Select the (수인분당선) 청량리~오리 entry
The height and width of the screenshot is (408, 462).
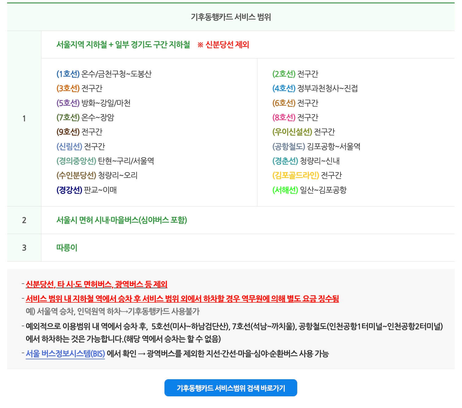[x=97, y=175]
